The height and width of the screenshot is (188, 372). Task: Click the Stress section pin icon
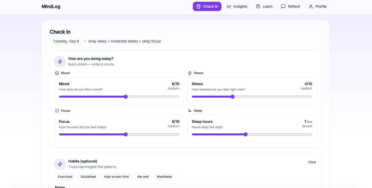[190, 73]
